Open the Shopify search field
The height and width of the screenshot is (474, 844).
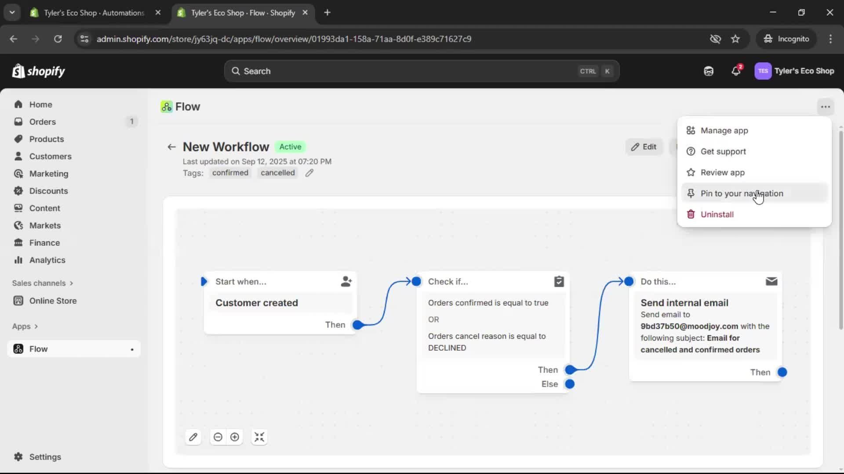[422, 71]
